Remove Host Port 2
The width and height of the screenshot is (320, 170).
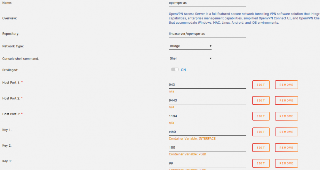coord(286,101)
